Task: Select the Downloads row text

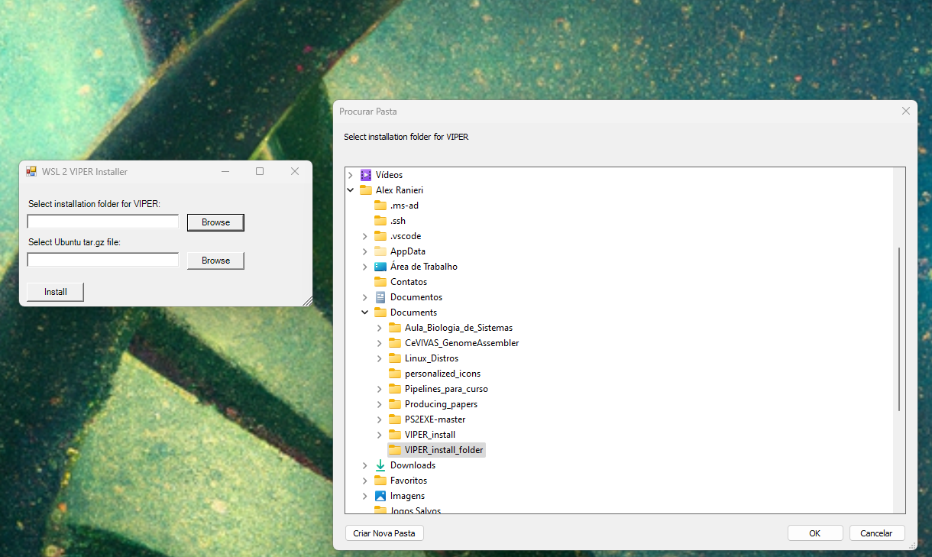Action: point(413,465)
